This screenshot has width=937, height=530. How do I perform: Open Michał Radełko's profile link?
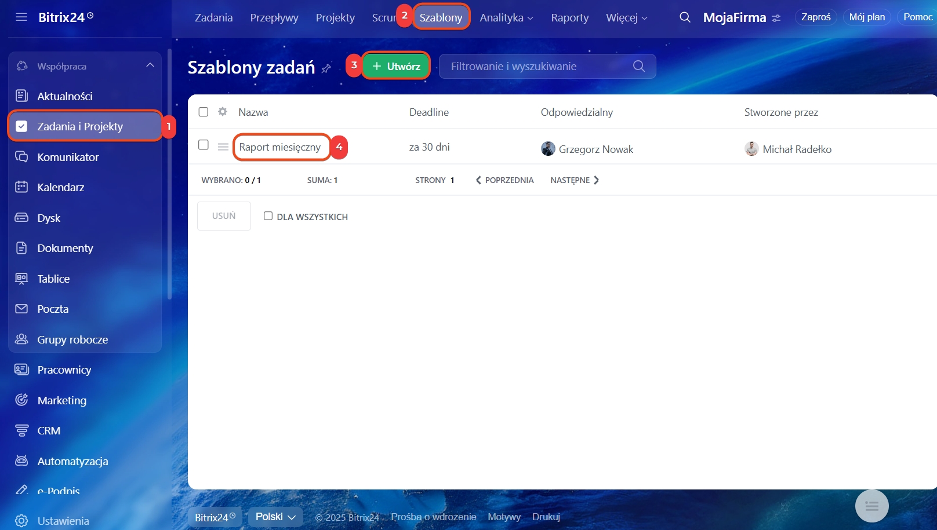(x=797, y=149)
